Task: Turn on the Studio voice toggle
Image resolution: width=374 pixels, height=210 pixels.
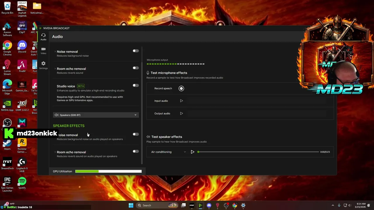Action: 136,85
